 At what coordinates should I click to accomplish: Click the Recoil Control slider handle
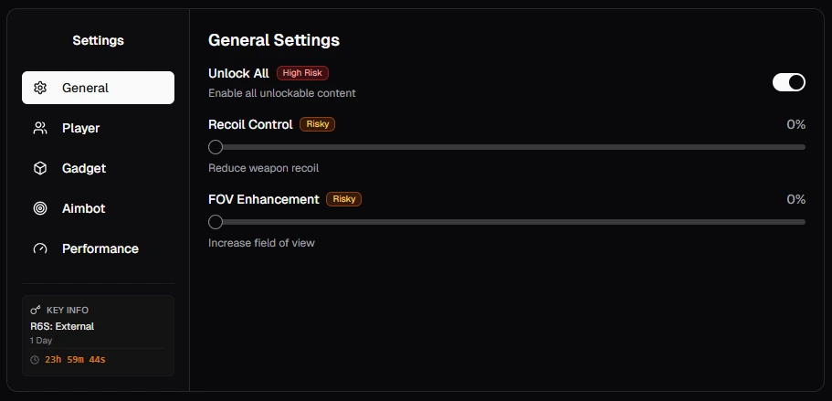point(216,147)
